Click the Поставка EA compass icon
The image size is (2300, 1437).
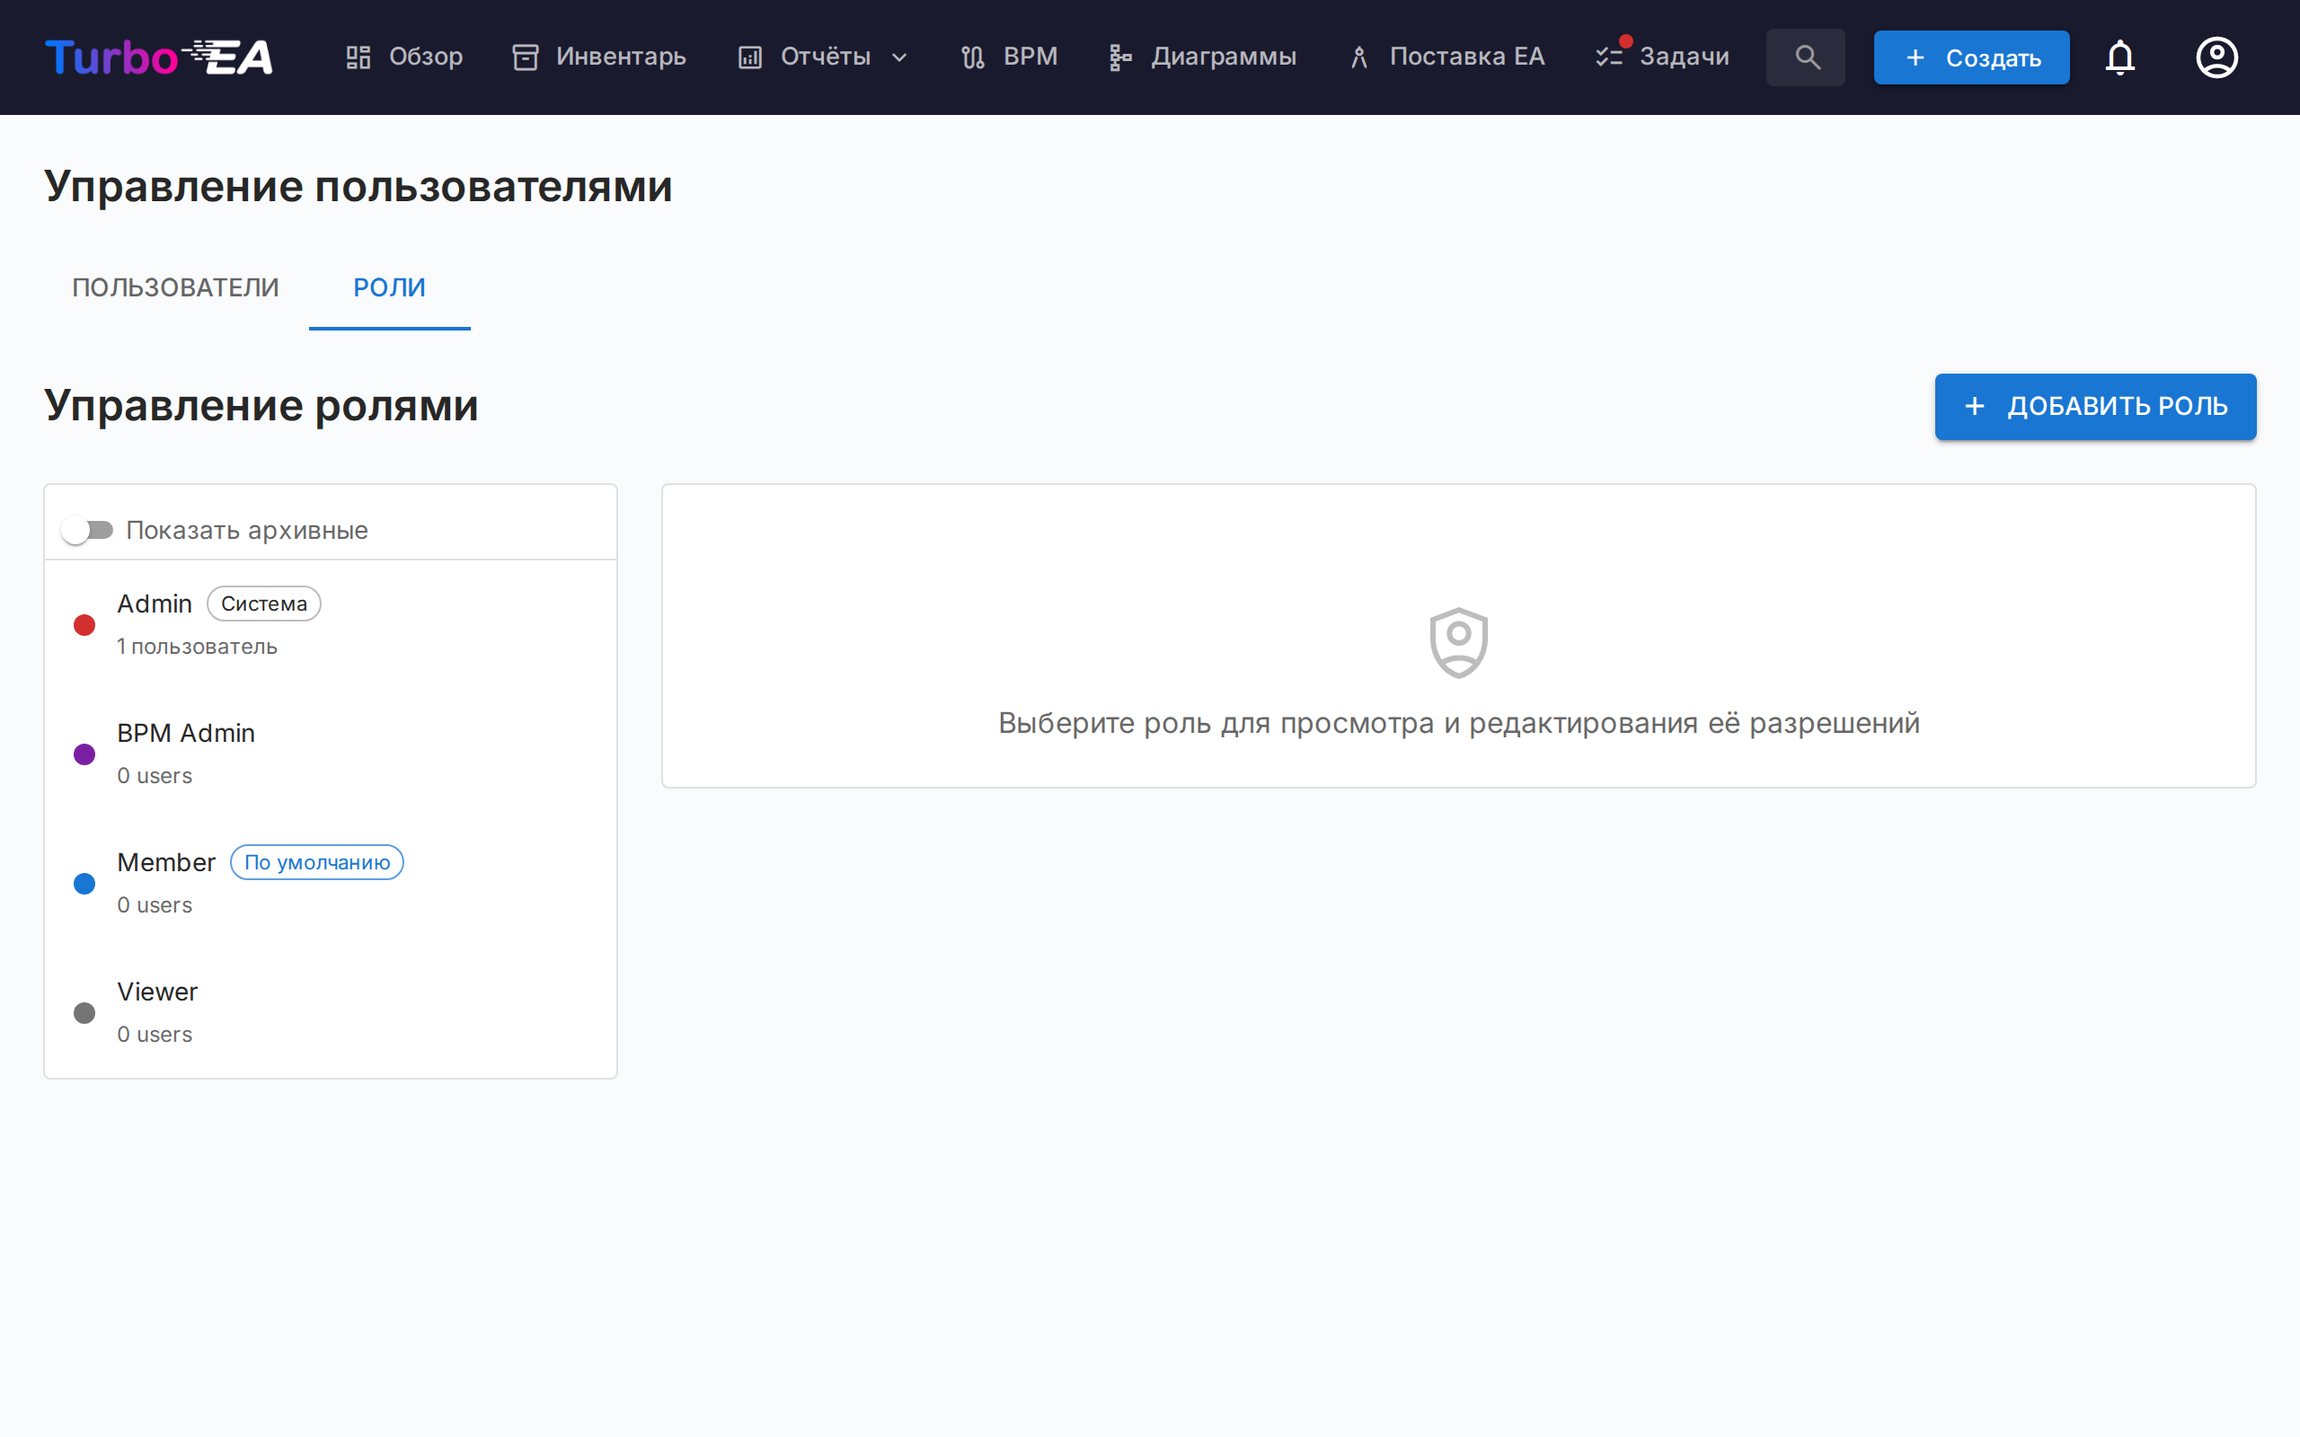pos(1359,57)
